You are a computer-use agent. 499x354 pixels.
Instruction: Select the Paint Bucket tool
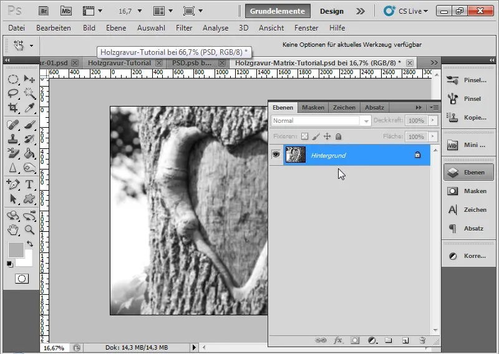(x=29, y=153)
